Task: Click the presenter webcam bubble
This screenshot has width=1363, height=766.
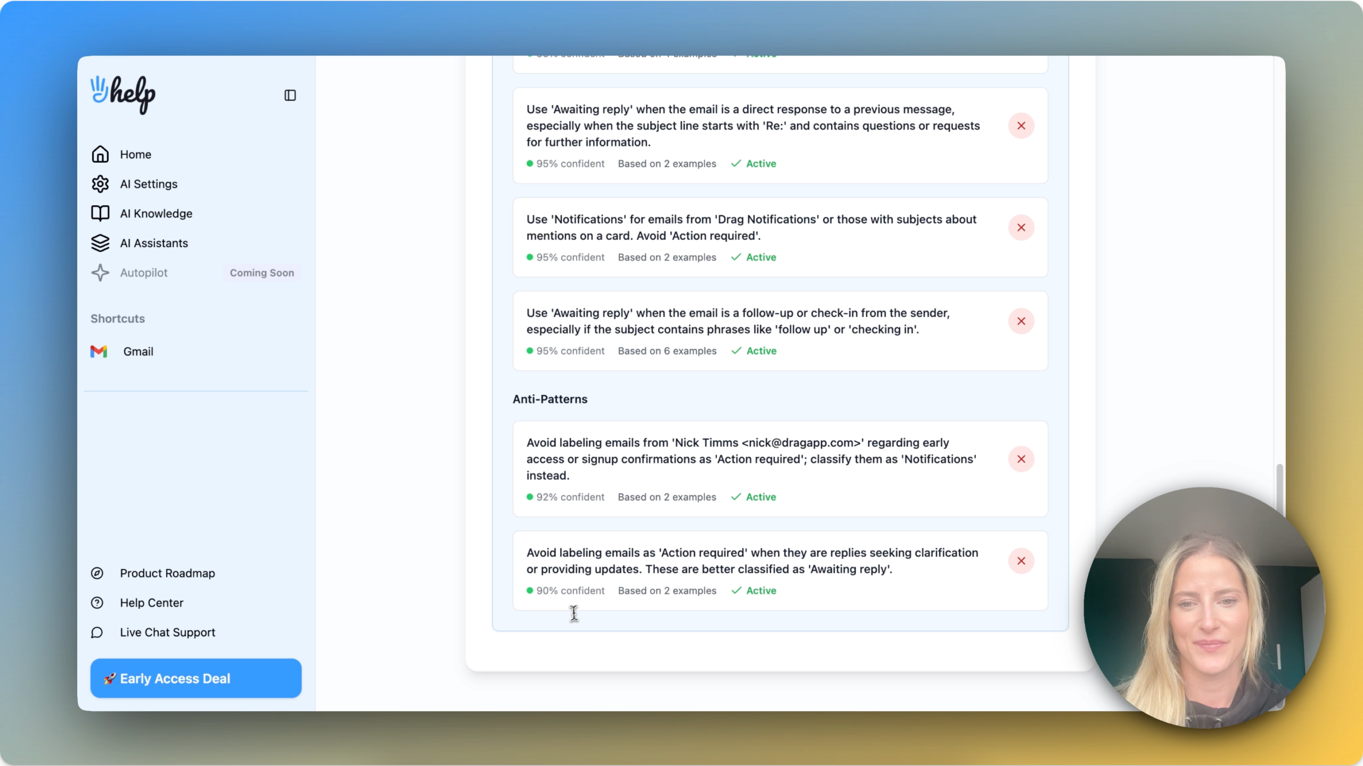Action: [x=1204, y=607]
